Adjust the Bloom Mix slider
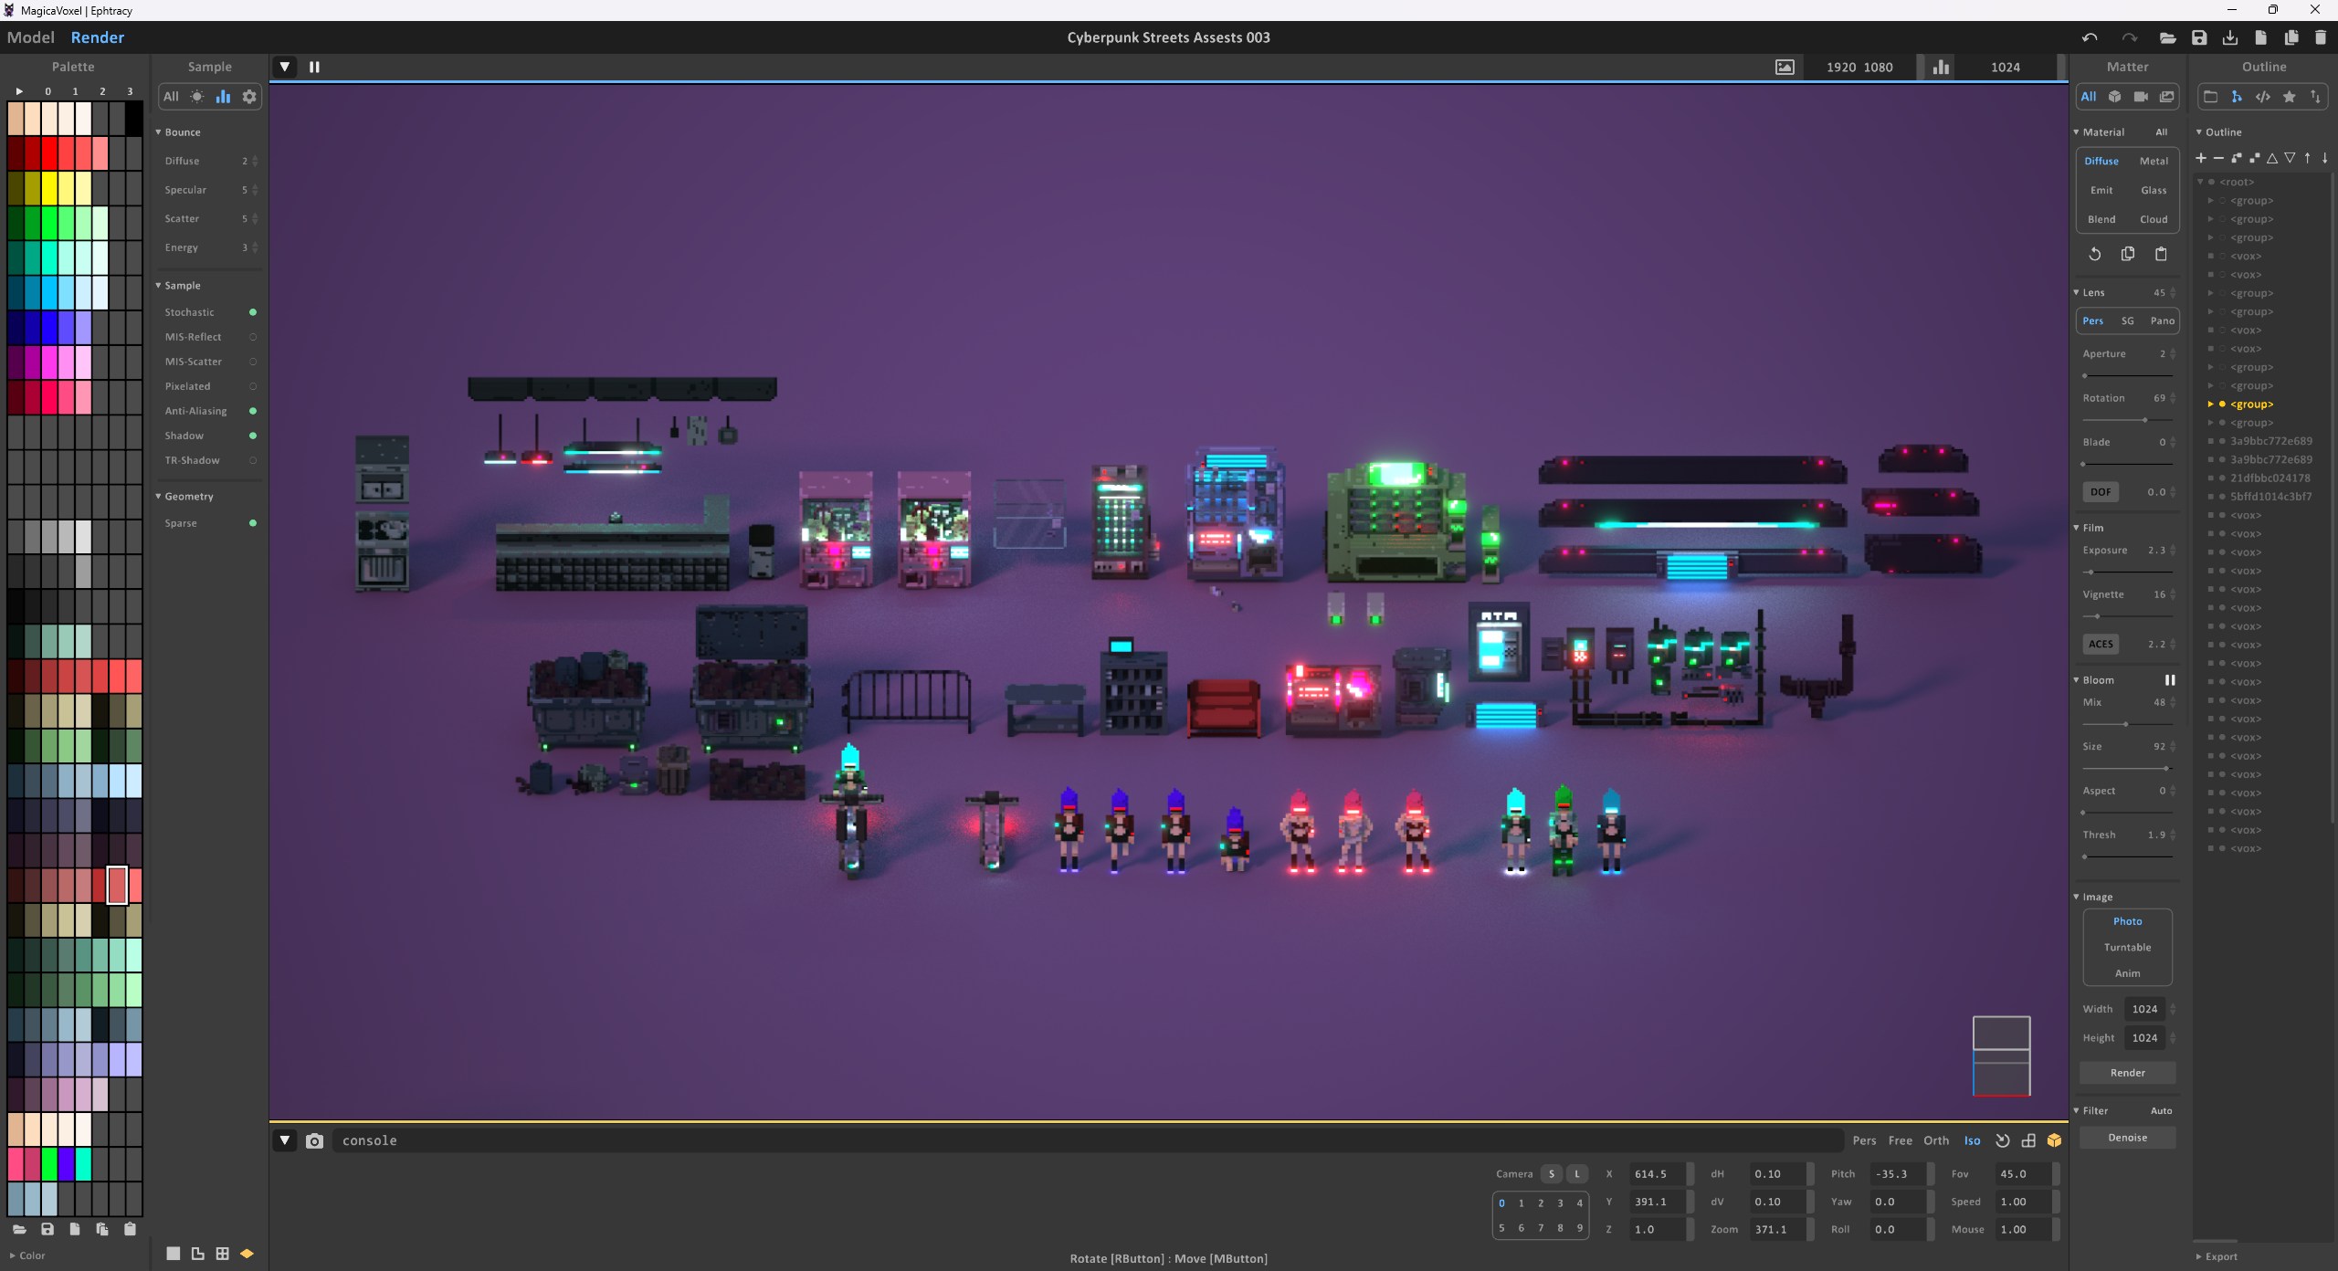This screenshot has height=1271, width=2338. point(2126,724)
